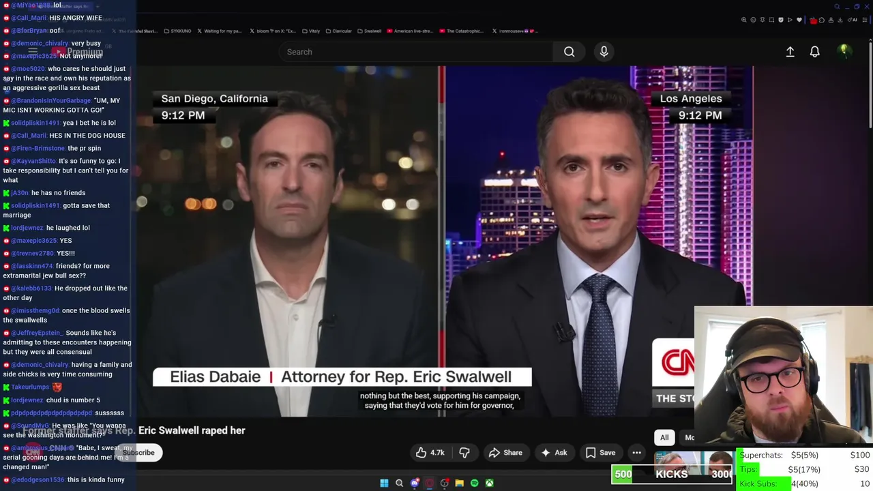Open the Waiting for my pa... bookmark
This screenshot has height=491, width=873.
click(219, 31)
